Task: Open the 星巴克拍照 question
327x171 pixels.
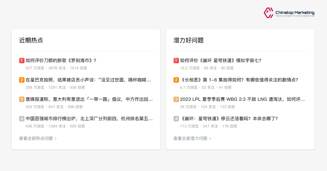Action: click(88, 80)
